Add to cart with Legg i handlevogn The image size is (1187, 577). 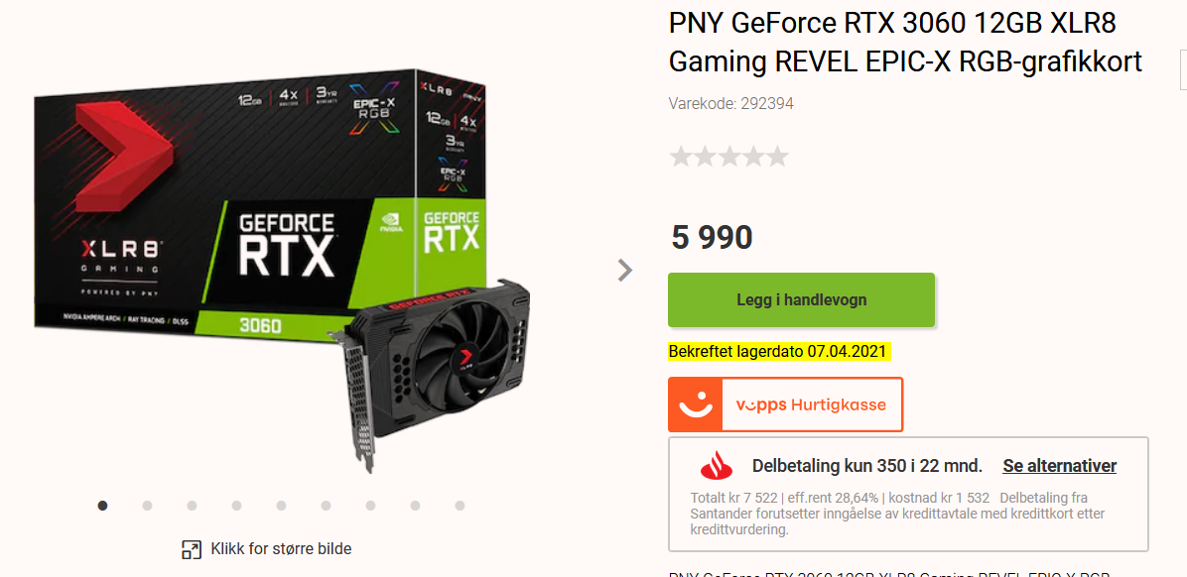pyautogui.click(x=801, y=300)
